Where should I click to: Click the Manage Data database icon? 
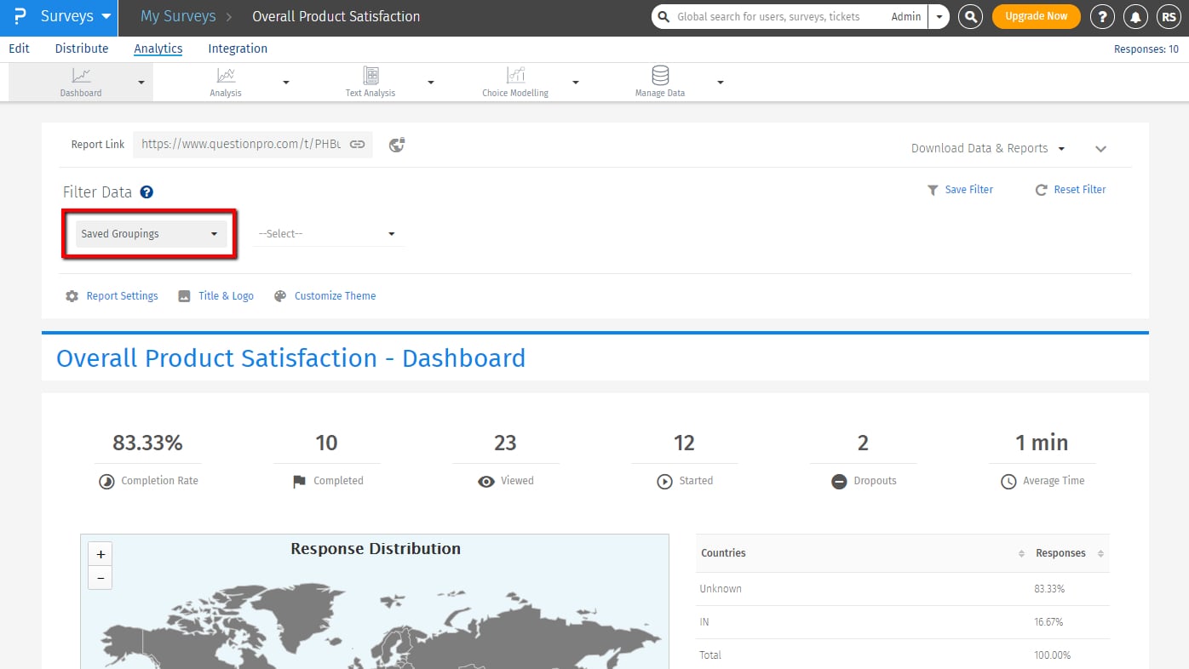tap(660, 76)
